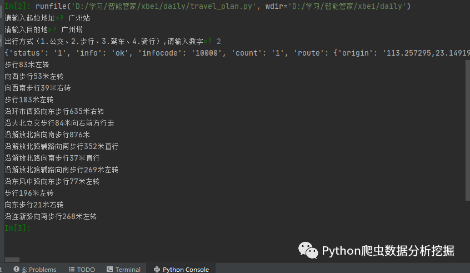Screen dimensions: 470x273
Task: Click the runfile command line In[2]
Action: [207, 6]
